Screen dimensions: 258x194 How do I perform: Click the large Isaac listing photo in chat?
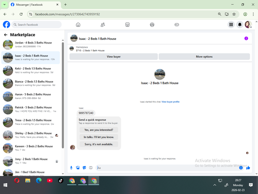coord(159,74)
